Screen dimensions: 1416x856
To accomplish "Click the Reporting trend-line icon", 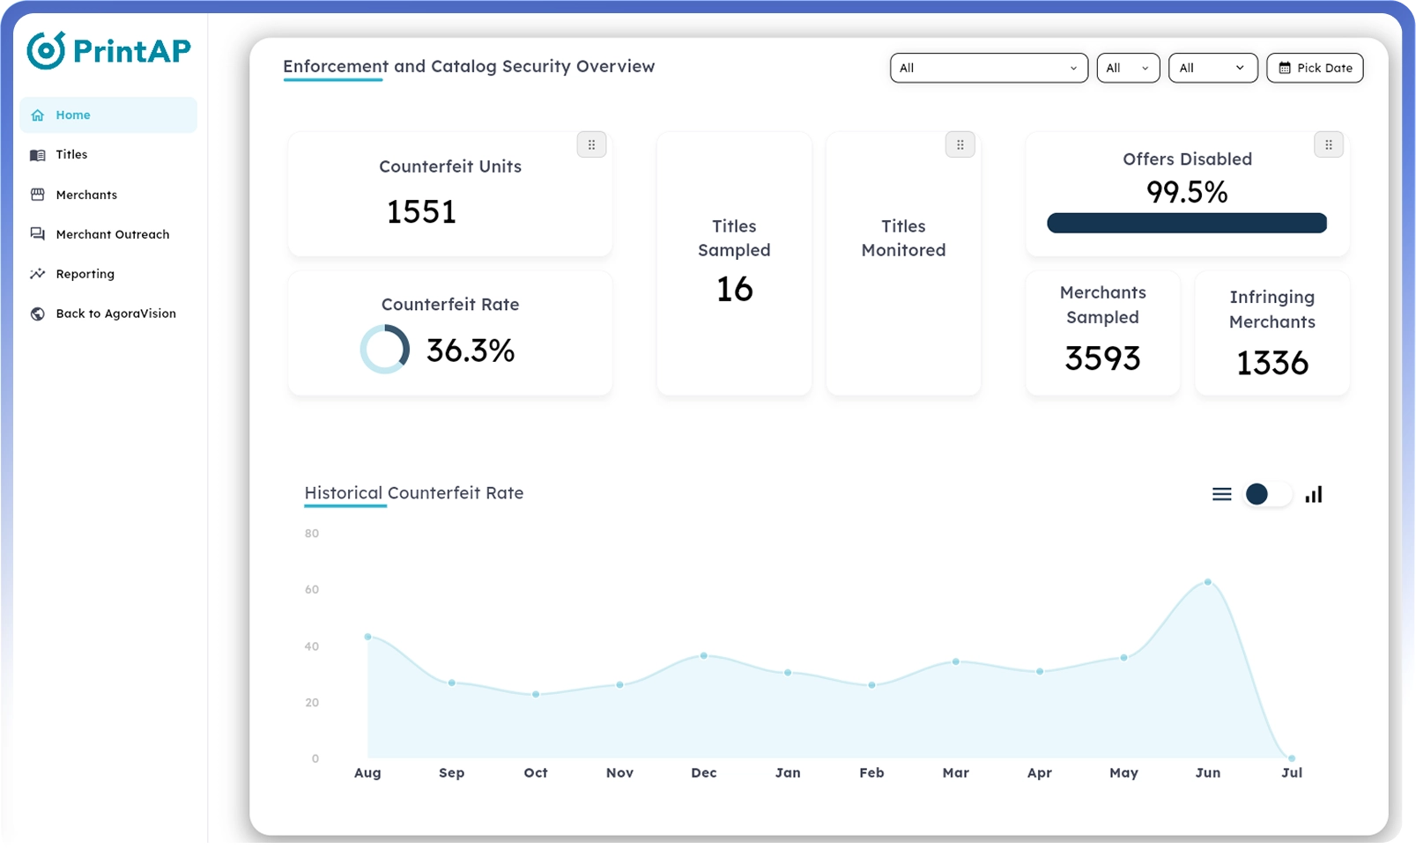I will [37, 274].
